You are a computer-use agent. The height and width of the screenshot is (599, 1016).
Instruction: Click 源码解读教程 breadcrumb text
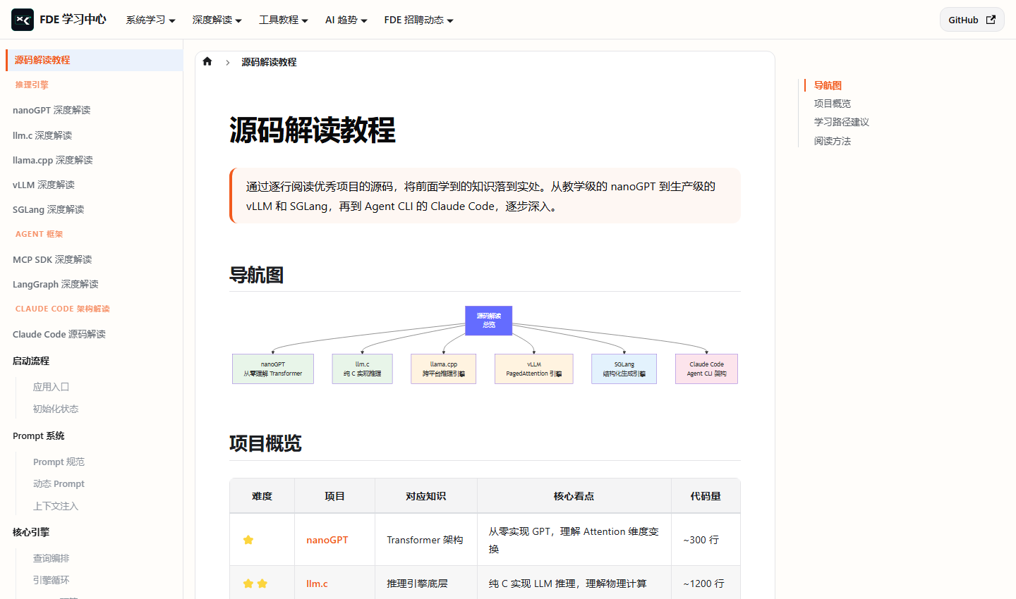click(269, 62)
